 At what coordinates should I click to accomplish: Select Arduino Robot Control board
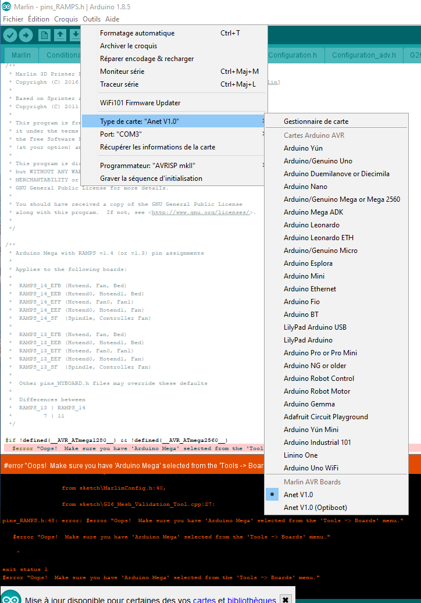(x=337, y=378)
